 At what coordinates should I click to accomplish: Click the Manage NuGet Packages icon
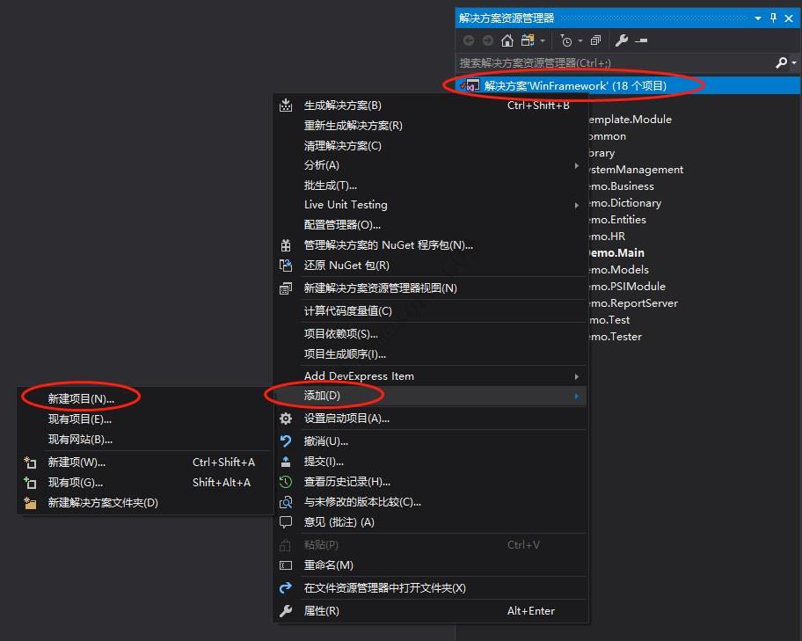(x=286, y=245)
